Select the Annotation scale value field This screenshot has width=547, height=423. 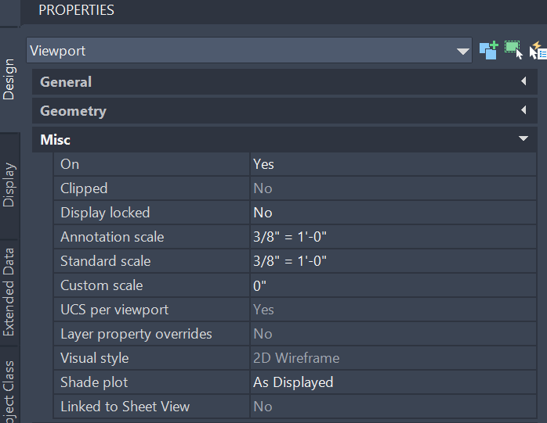coord(392,237)
